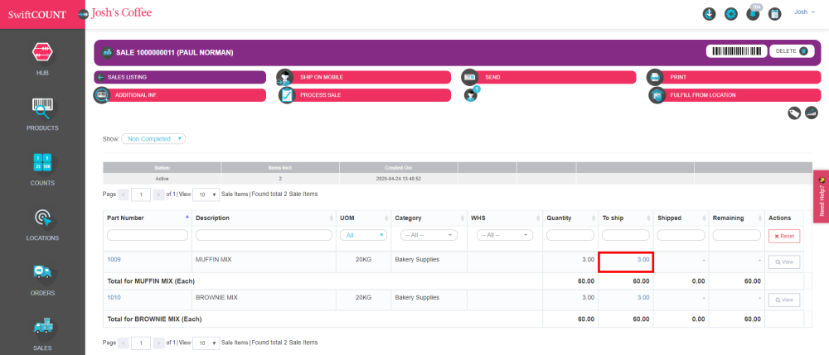Screen dimensions: 829x355
Task: Click To ship value 3.00 for BROWNIE MIX
Action: (643, 298)
